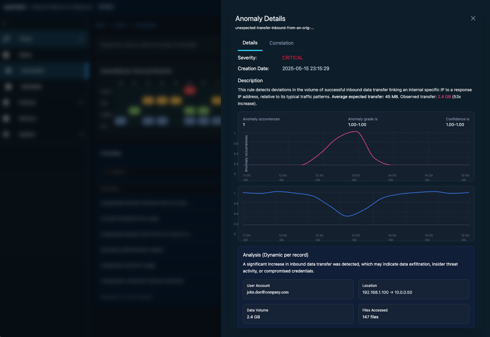490x337 pixels.
Task: Click the search icon at the top of the sidebar
Action: [4, 23]
